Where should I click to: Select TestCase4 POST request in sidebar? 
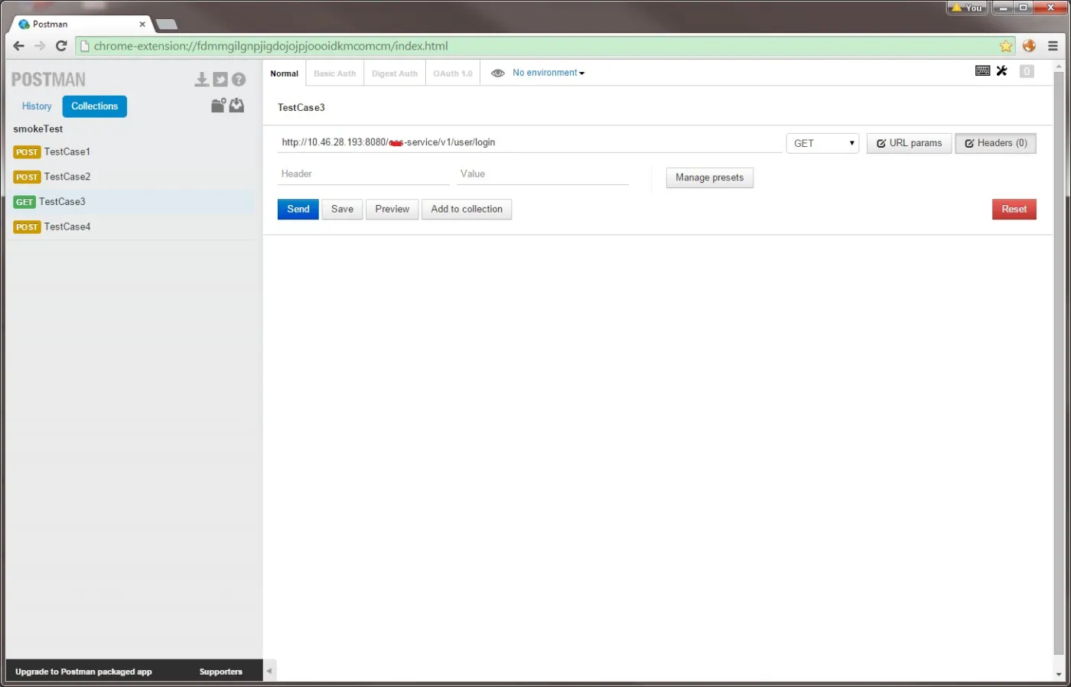[x=67, y=227]
